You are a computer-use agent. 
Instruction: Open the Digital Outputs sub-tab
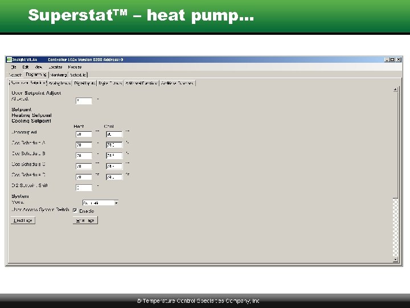pyautogui.click(x=110, y=83)
